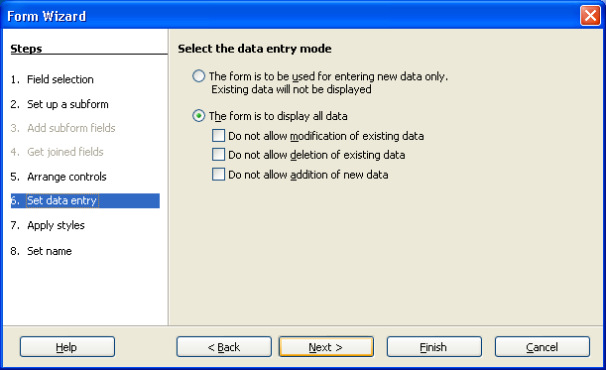
Task: Click Finish to complete the wizard
Action: (x=434, y=347)
